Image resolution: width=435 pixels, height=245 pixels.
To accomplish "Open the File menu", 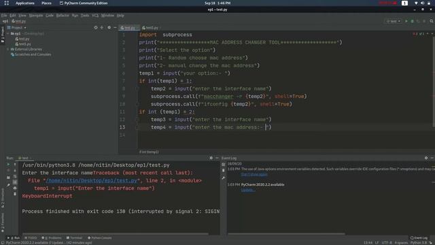I will pyautogui.click(x=4, y=16).
